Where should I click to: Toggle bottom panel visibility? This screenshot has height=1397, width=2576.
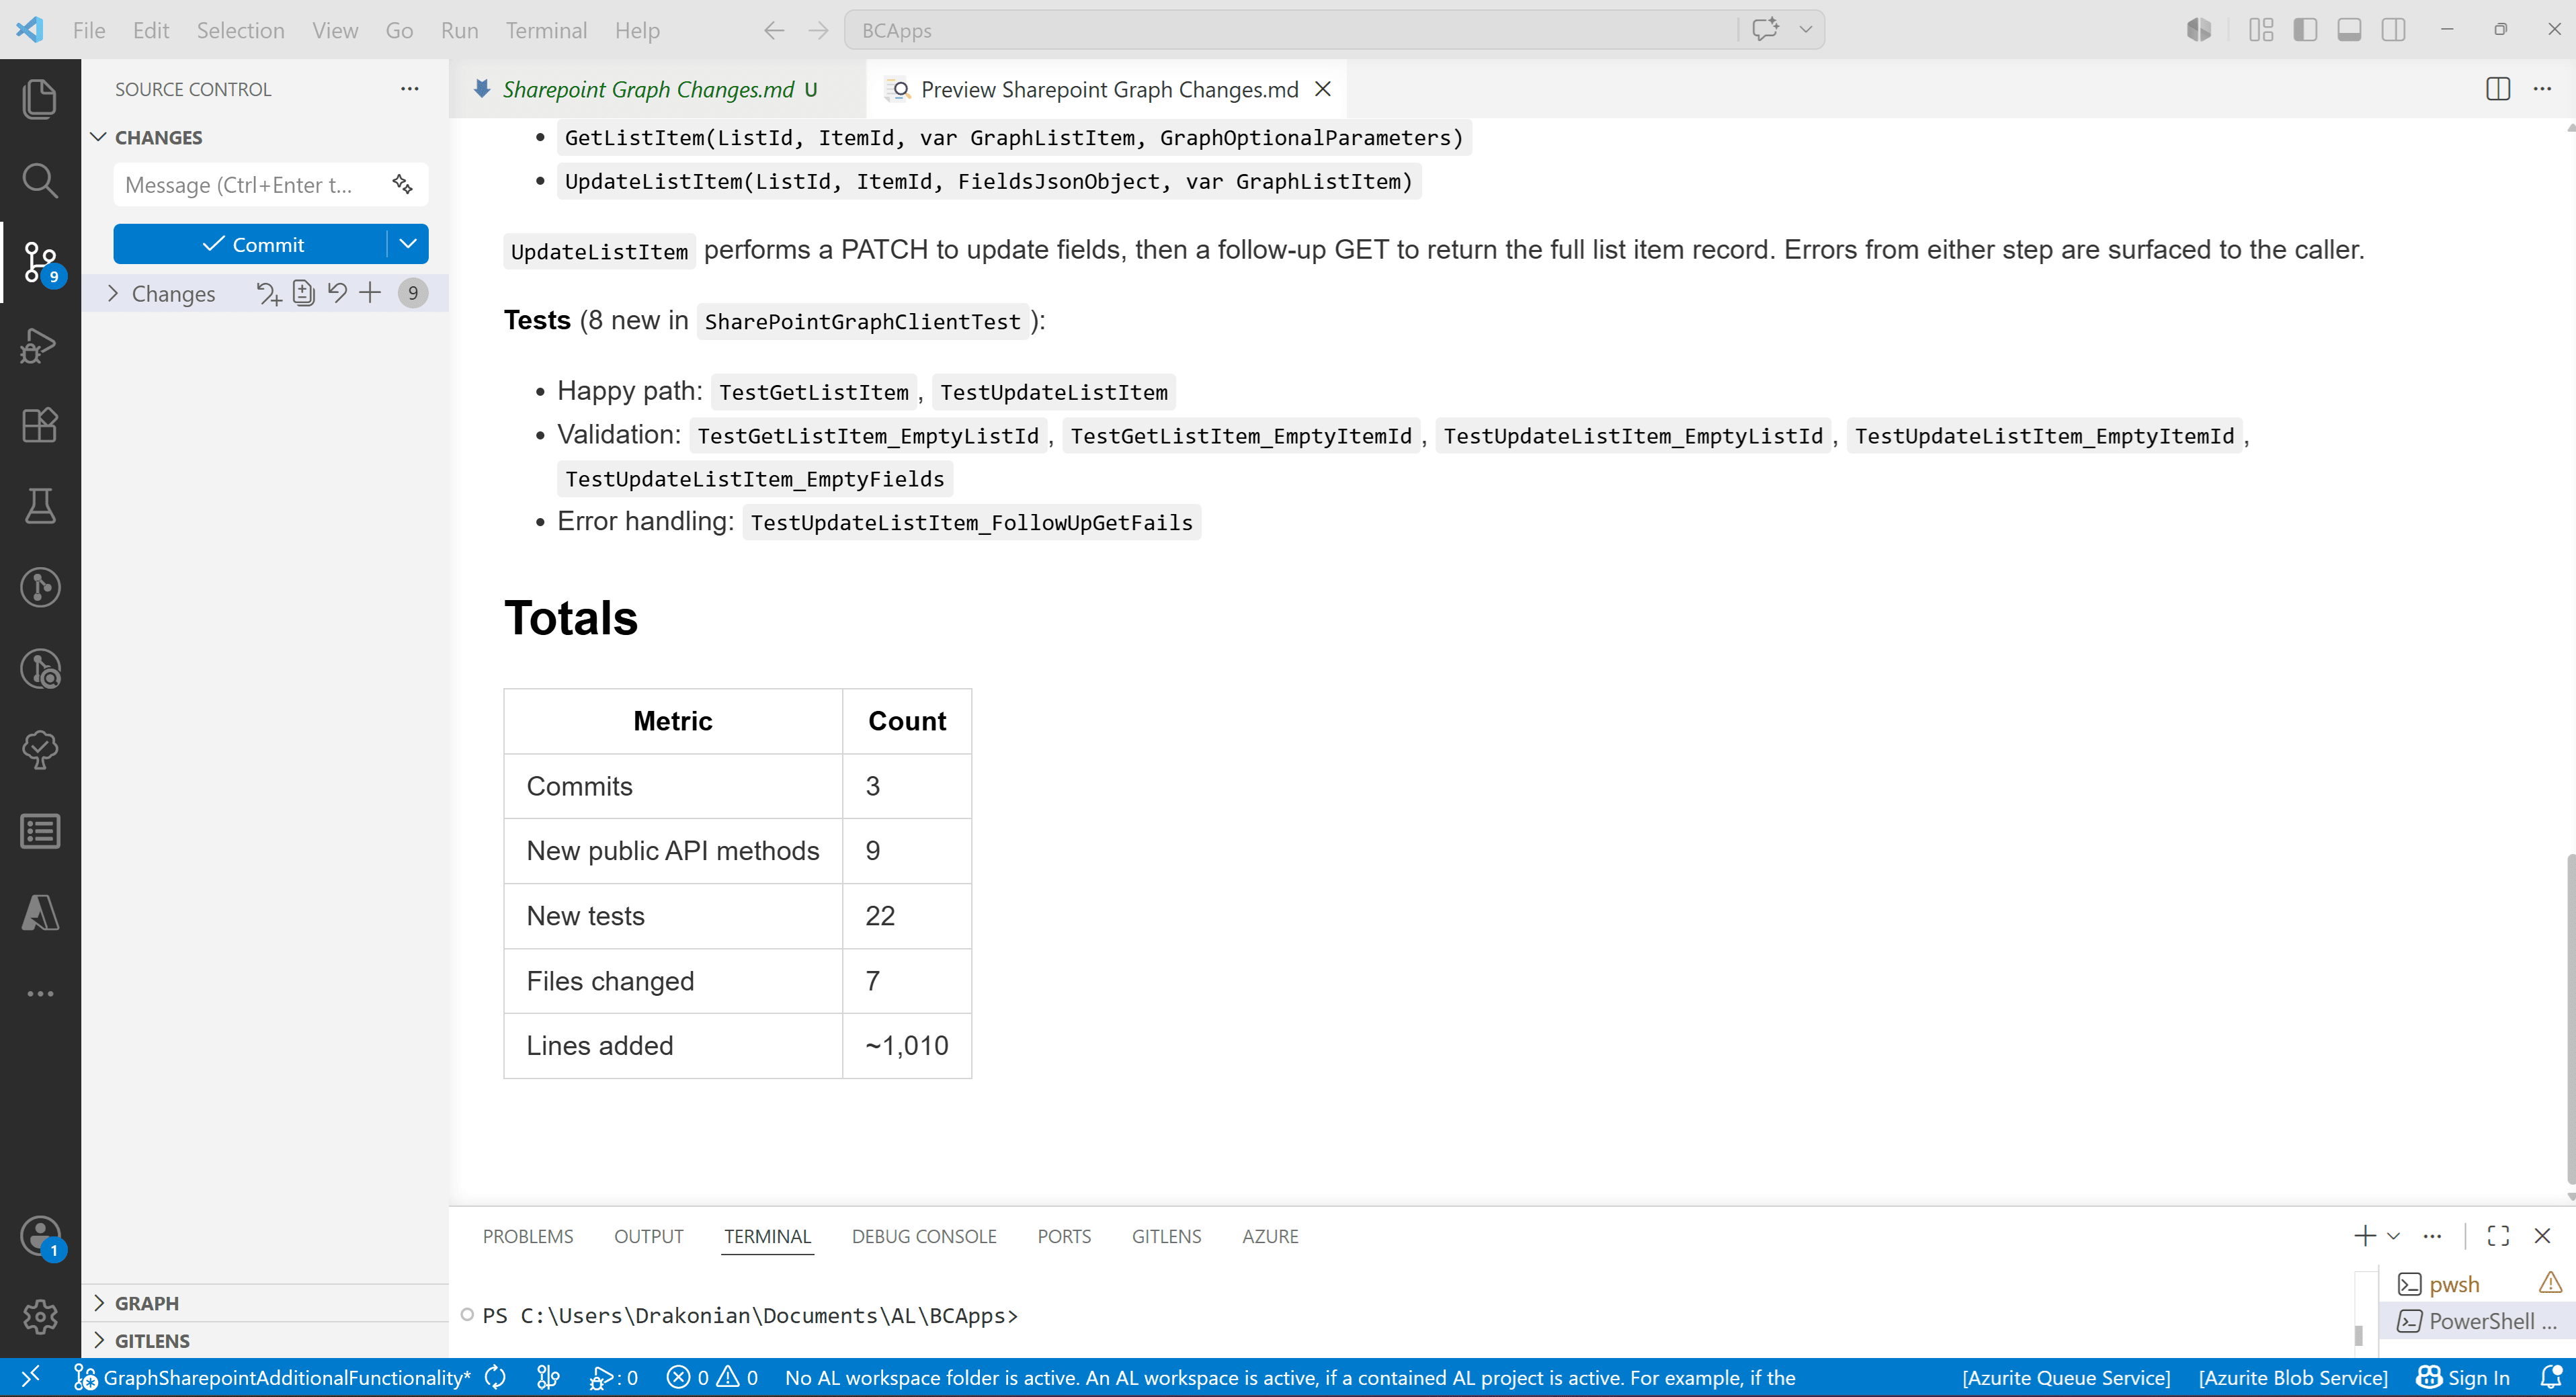pyautogui.click(x=2349, y=30)
